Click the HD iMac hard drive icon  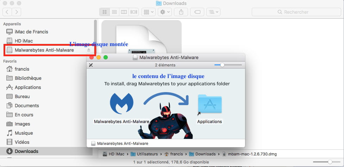[x=10, y=41]
